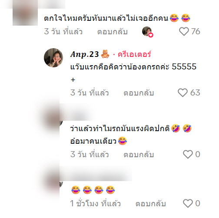Open the Anp.23 username link
This screenshot has width=219, height=218.
coord(84,54)
